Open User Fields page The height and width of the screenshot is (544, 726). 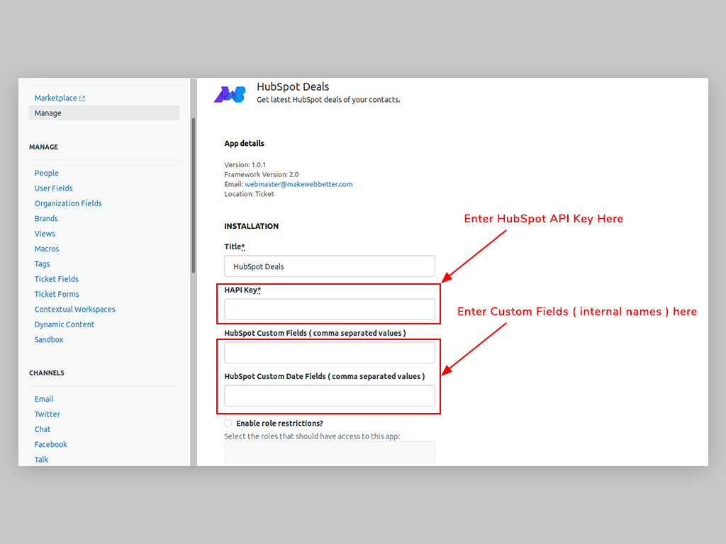[54, 188]
